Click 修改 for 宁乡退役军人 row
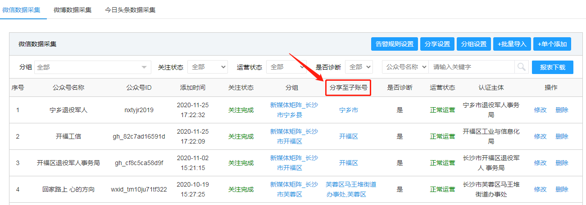This screenshot has width=586, height=205. click(540, 110)
